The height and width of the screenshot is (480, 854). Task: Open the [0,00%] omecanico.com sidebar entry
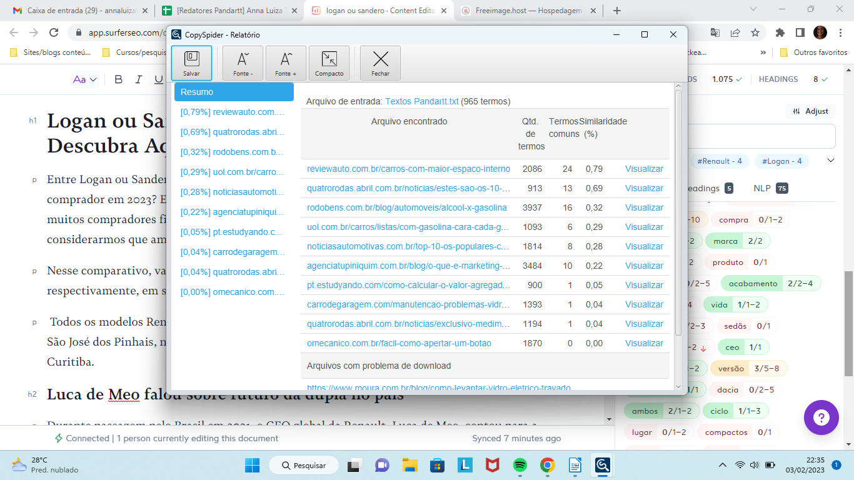[x=232, y=292]
